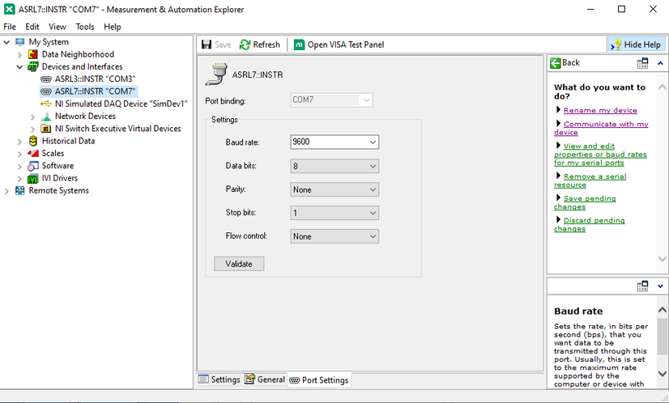This screenshot has width=669, height=403.
Task: Click the Scales icon
Action: 33,153
